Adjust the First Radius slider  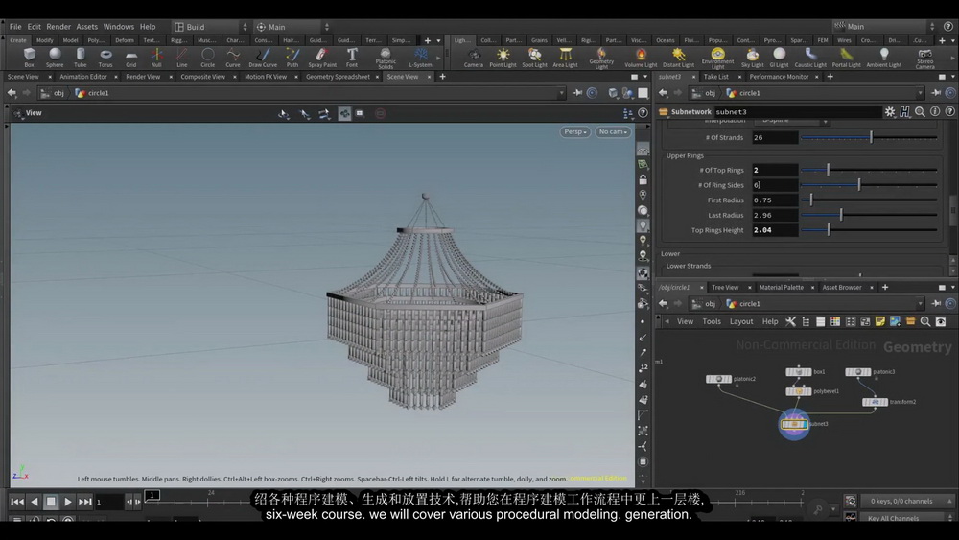(x=869, y=200)
